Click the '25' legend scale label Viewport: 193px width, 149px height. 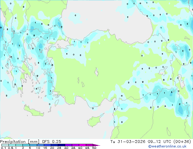(59, 148)
